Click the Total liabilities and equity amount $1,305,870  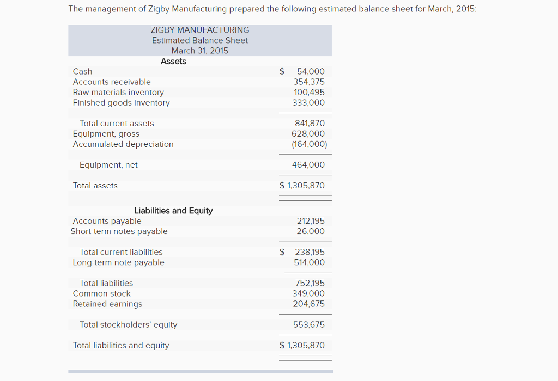click(302, 346)
